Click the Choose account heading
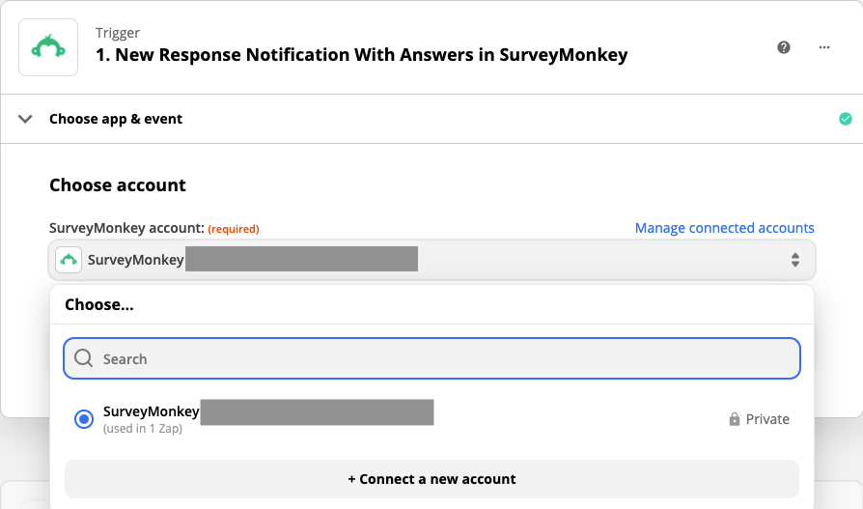 click(118, 185)
